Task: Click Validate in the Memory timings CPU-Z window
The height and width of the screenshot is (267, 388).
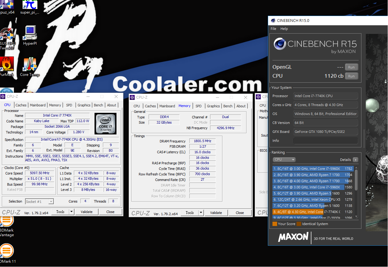Action: pyautogui.click(x=216, y=213)
